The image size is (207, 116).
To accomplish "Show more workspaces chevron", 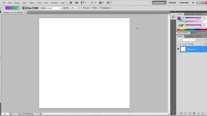I will (x=193, y=3).
